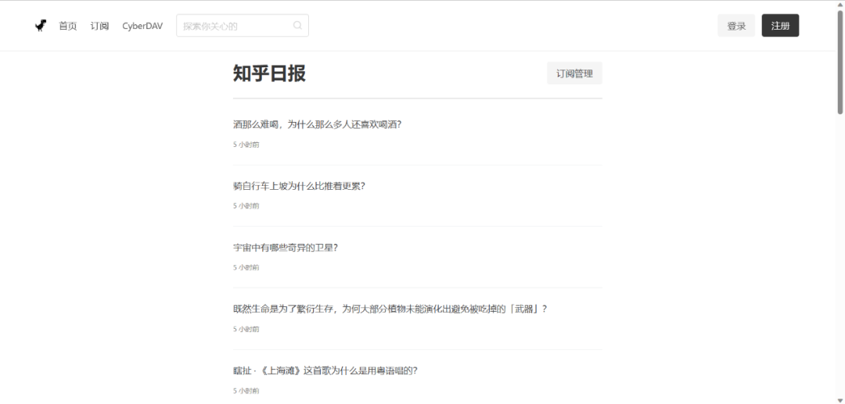The height and width of the screenshot is (404, 845).
Task: Open 订阅管理 subscription management
Action: click(x=574, y=73)
